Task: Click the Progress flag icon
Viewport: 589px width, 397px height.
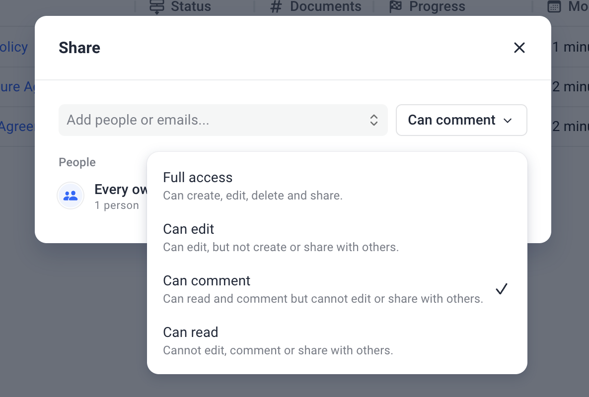Action: point(395,6)
